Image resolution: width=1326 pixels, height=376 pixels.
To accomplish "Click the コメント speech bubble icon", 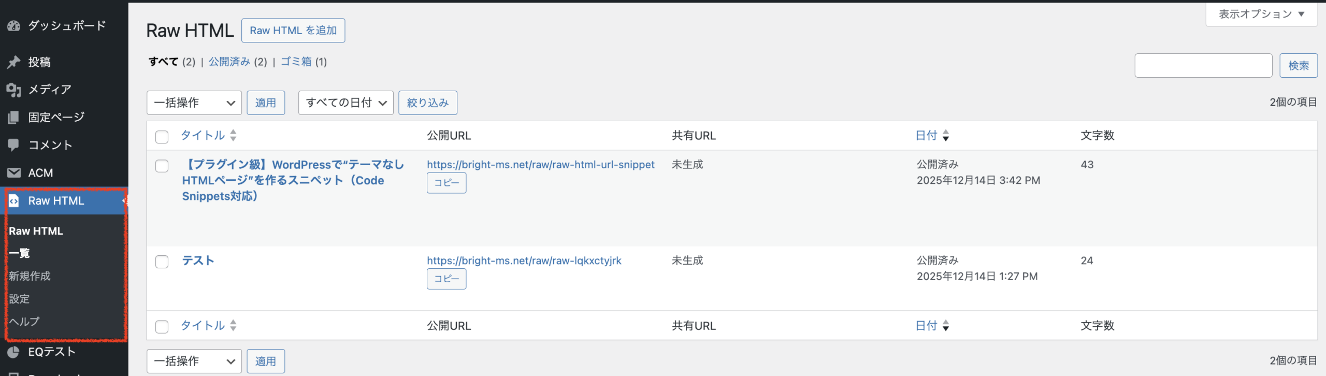I will point(14,145).
